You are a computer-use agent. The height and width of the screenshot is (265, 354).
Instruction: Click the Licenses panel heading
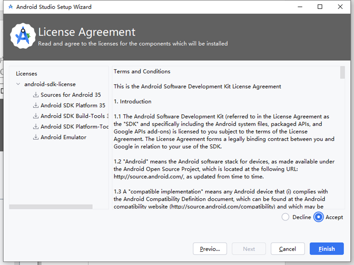26,73
